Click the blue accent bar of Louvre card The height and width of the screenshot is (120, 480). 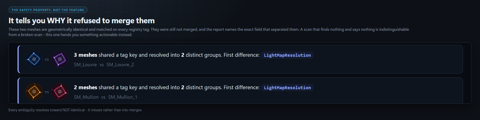[x=18, y=59]
